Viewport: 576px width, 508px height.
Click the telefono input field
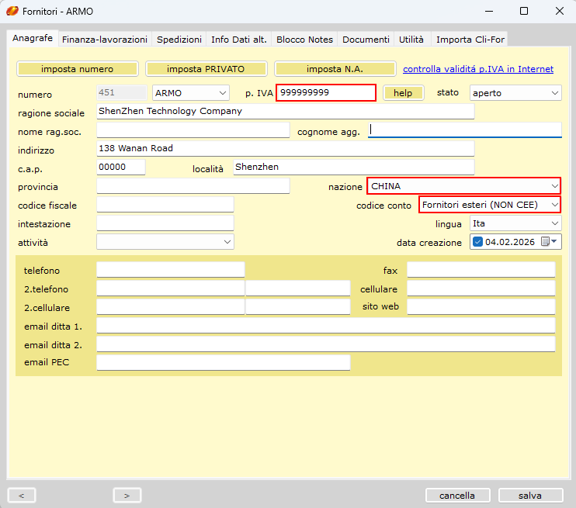click(170, 270)
